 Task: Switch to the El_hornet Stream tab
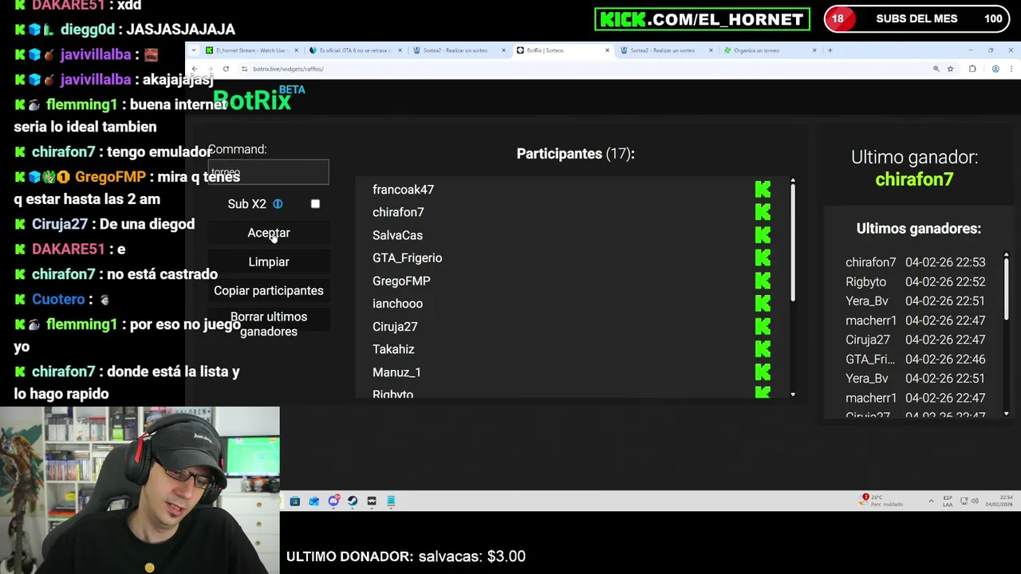(250, 50)
